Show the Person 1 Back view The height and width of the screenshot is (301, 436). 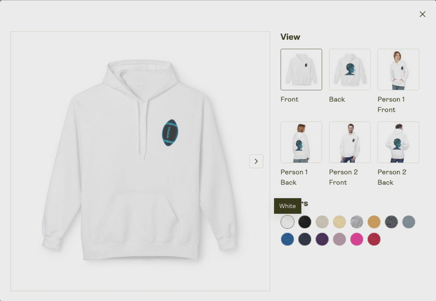(x=301, y=142)
